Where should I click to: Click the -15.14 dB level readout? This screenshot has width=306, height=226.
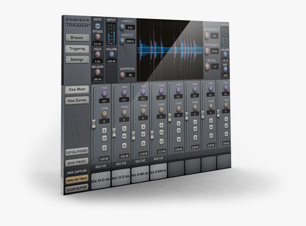pyautogui.click(x=161, y=151)
